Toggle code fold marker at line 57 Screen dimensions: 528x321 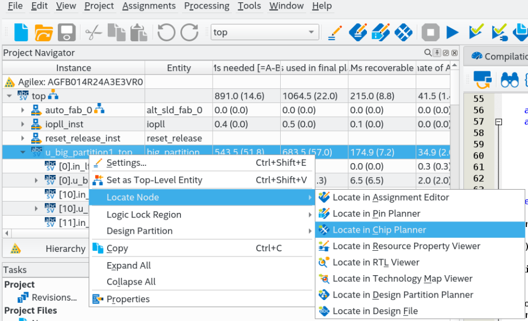499,122
